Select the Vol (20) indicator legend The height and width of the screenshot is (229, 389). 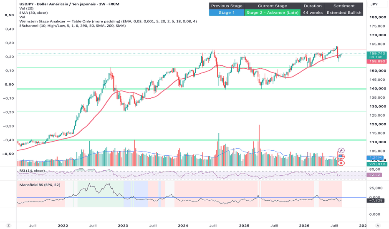coord(26,8)
